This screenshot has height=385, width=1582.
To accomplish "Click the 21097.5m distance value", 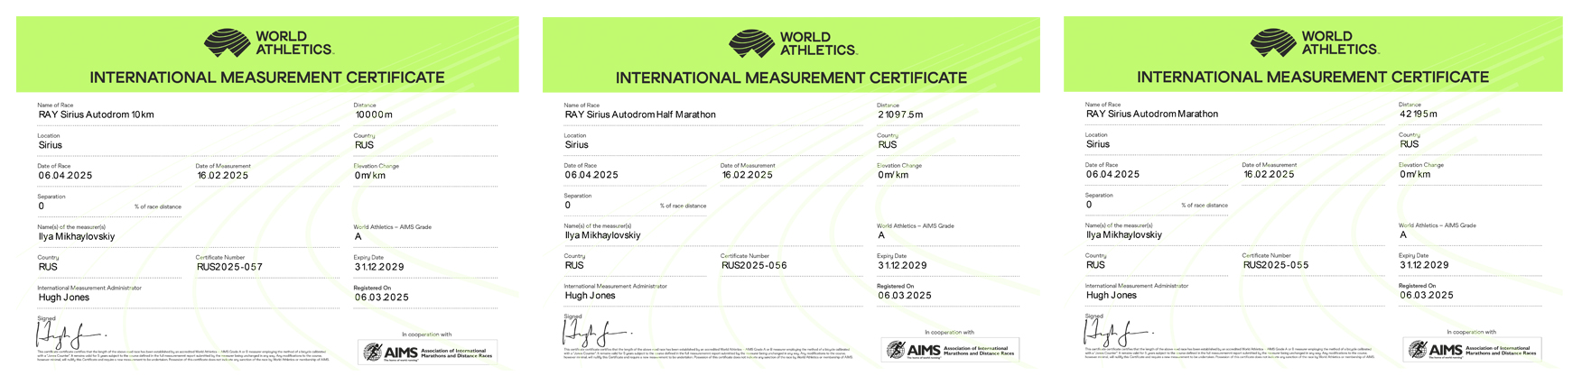I will [x=900, y=115].
